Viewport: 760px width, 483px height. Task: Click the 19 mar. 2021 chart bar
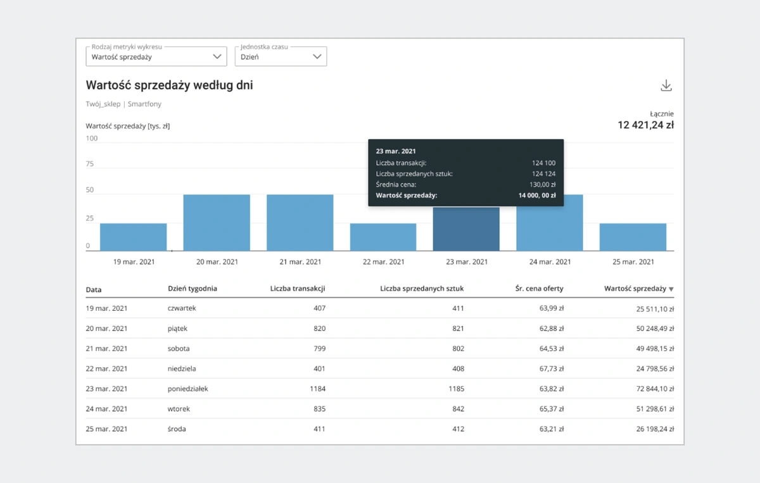(x=133, y=237)
